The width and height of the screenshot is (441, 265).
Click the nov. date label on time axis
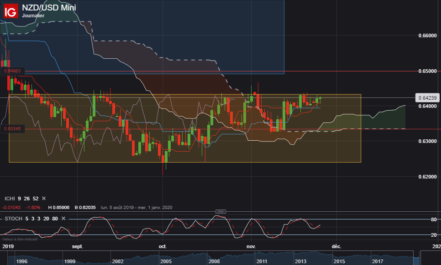[x=251, y=246]
